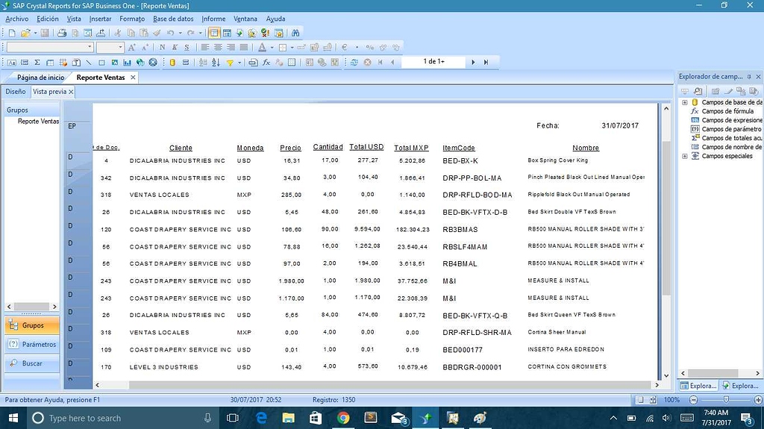Toggle align left formatting
Viewport: 764px width, 429px height.
205,47
